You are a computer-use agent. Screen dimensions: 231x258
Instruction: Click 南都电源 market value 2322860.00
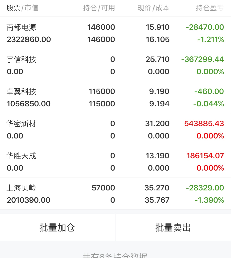pyautogui.click(x=29, y=39)
